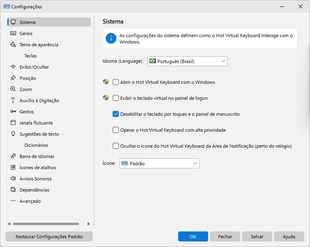Click the Zoom magnifier icon

pos(13,89)
